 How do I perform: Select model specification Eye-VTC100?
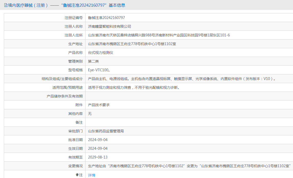tap(99, 70)
